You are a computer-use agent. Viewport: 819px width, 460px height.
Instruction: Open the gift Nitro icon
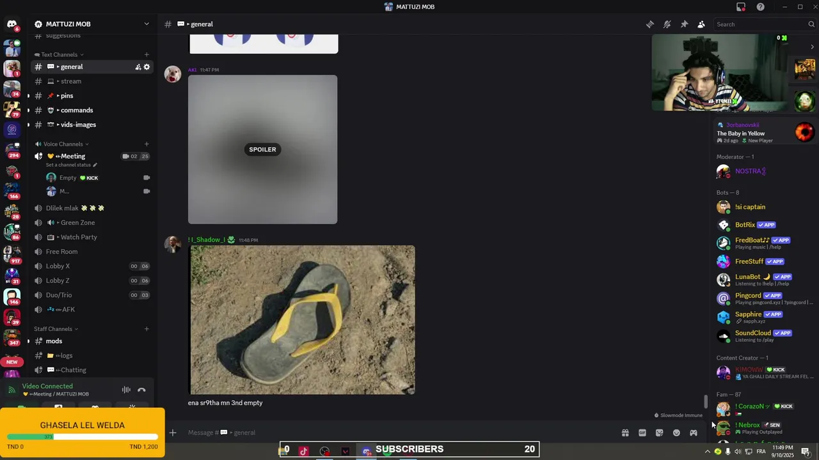[x=625, y=433]
